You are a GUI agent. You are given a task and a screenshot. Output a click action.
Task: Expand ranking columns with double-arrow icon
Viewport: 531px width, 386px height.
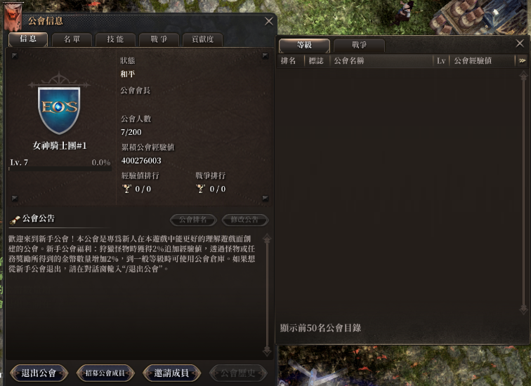coord(522,61)
